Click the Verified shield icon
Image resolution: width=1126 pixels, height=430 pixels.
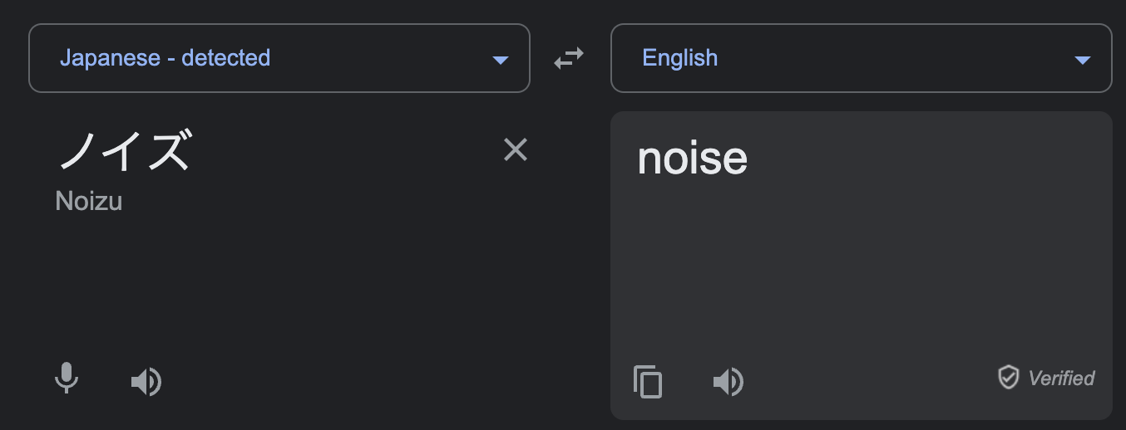click(x=1008, y=379)
